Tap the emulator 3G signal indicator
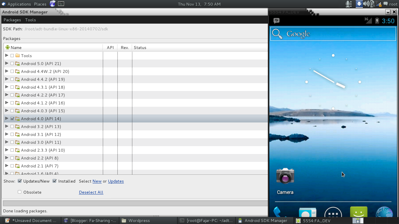Screen dimensions: 399x224 point(368,20)
